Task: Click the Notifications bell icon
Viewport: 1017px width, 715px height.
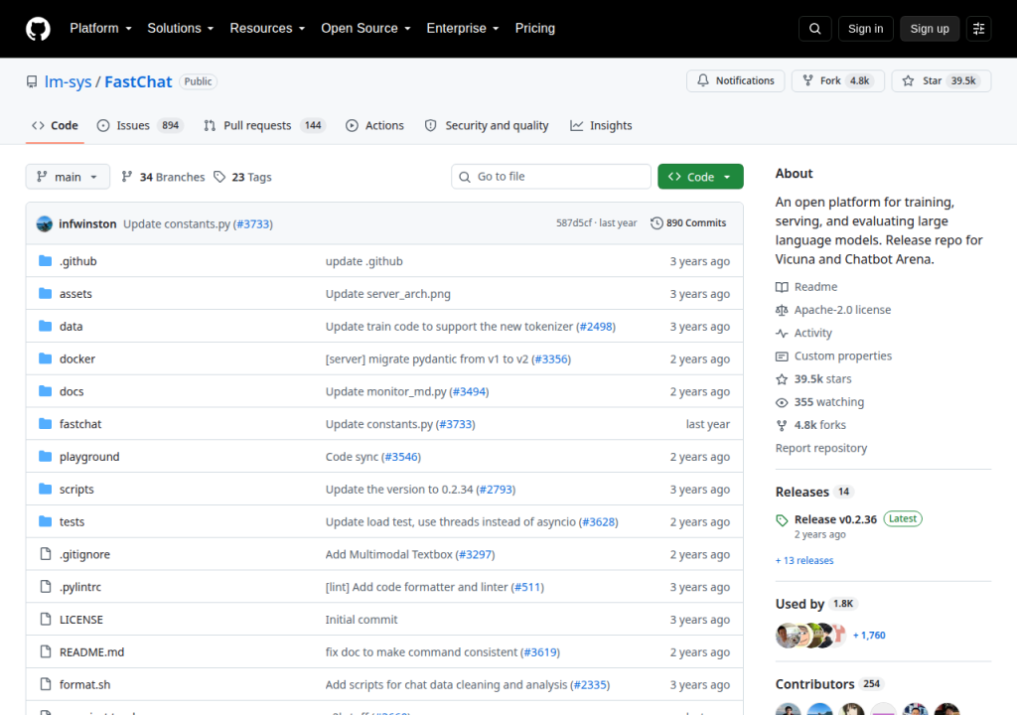Action: click(x=703, y=80)
